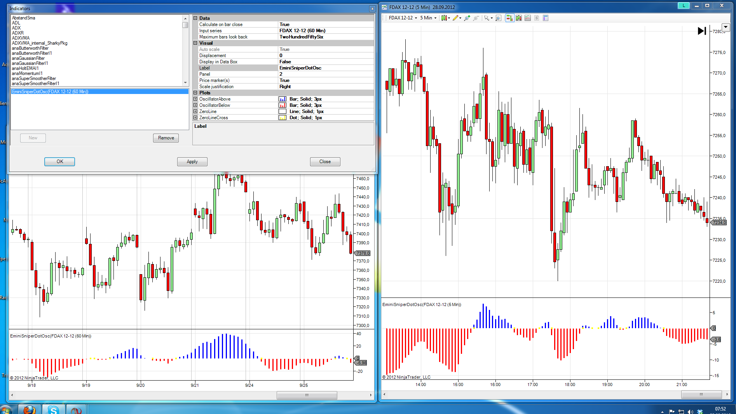
Task: Click the Displacement value field
Action: coord(326,56)
